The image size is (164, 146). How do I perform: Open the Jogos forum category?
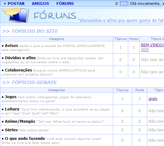(x=11, y=97)
